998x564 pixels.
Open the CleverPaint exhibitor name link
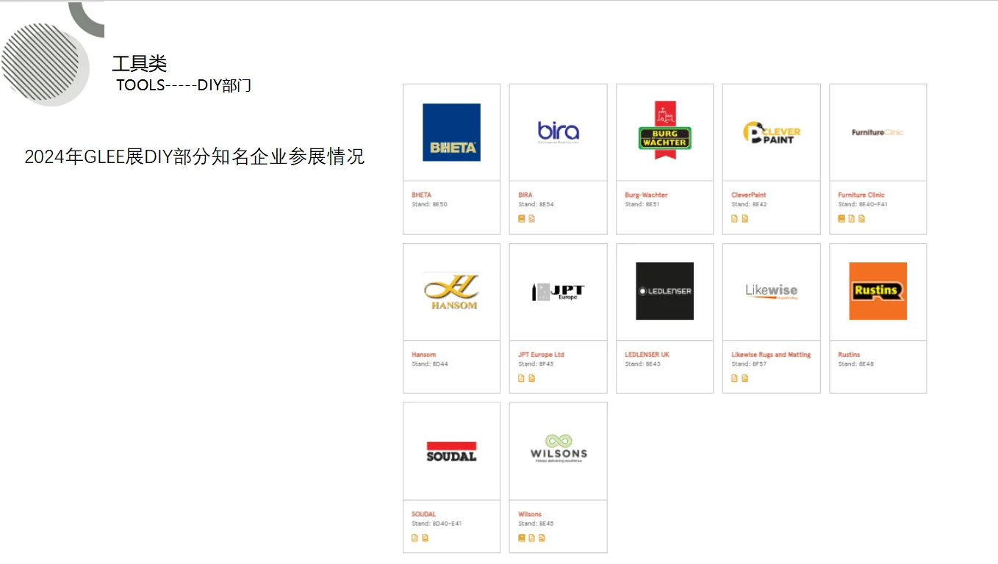pyautogui.click(x=749, y=195)
